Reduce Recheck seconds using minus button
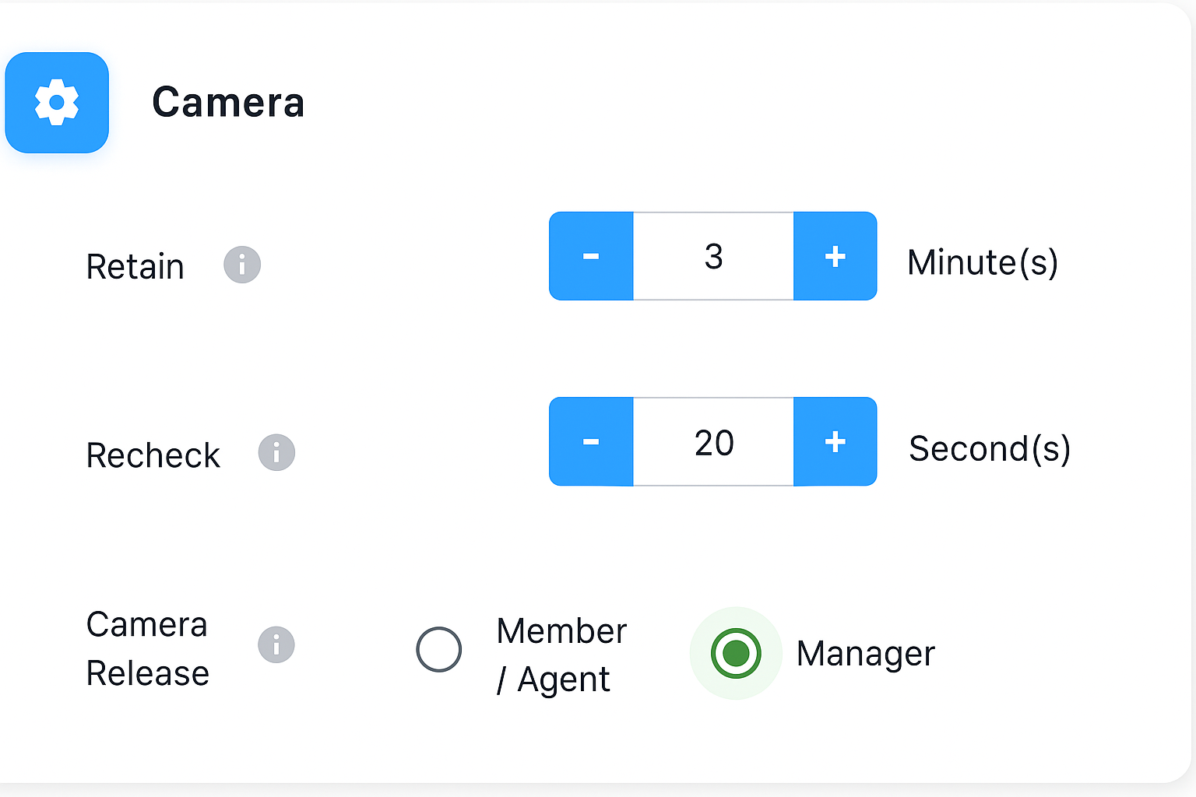The height and width of the screenshot is (797, 1196). (x=591, y=441)
